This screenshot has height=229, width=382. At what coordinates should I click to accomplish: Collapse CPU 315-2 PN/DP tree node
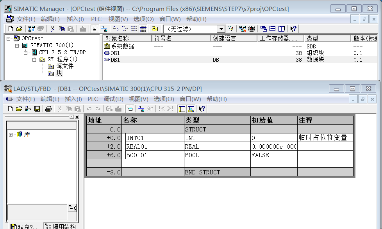[x=25, y=52]
